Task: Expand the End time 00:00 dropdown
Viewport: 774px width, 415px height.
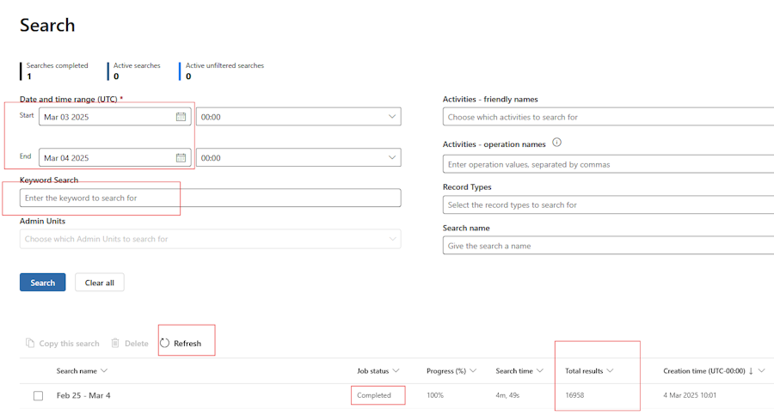Action: [x=392, y=158]
